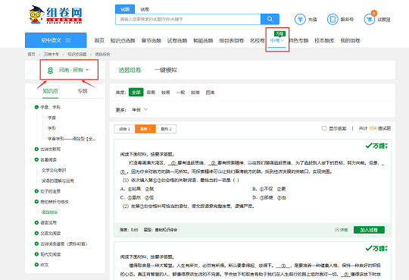Open the 选题组卷 tab
The image size is (409, 280).
point(130,70)
